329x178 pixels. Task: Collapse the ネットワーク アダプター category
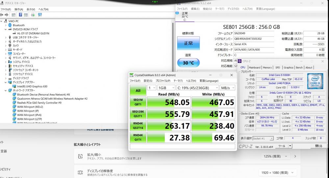[x=6, y=90]
